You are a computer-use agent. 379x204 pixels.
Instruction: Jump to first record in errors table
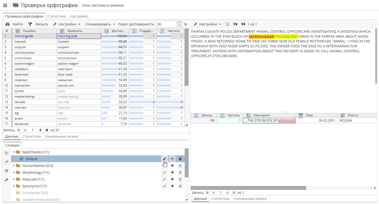(18, 130)
